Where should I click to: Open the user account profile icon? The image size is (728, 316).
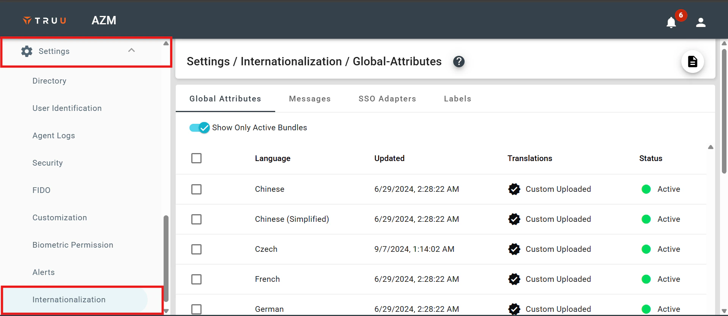pyautogui.click(x=701, y=23)
